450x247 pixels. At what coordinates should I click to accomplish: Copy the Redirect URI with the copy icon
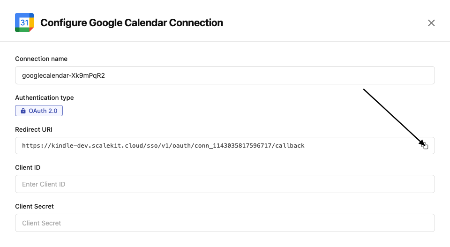click(425, 146)
